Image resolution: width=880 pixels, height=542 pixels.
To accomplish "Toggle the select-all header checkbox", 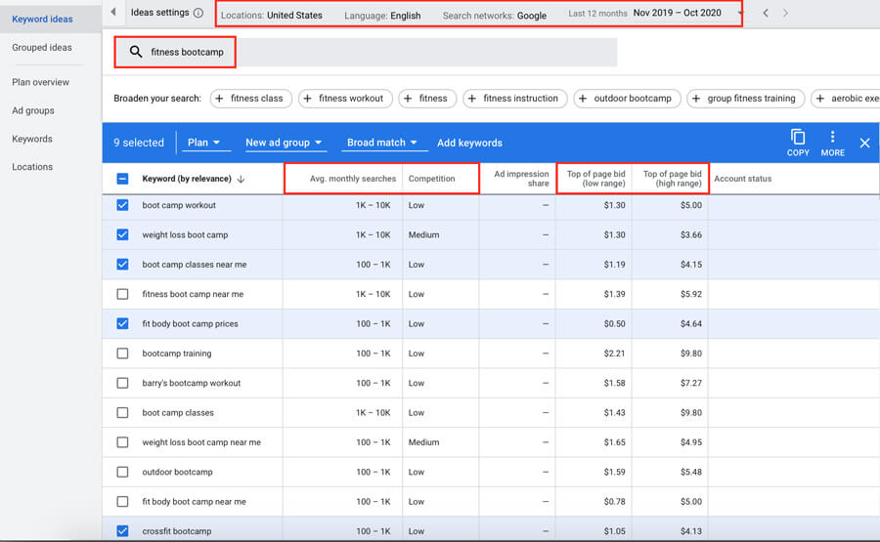I will click(x=122, y=179).
